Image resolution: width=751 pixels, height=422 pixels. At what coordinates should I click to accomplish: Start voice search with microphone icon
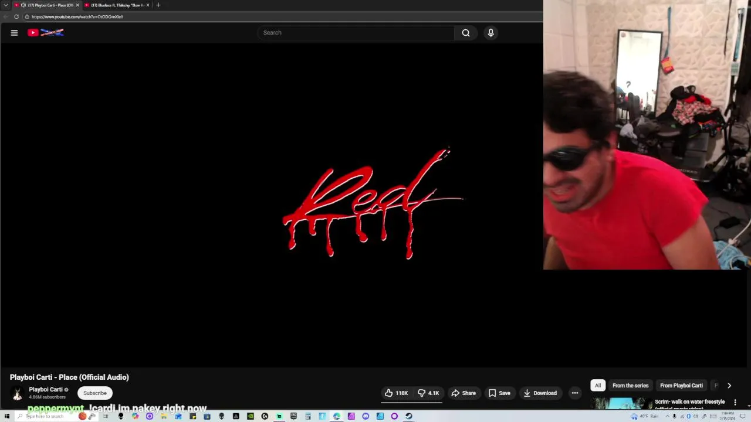click(491, 33)
